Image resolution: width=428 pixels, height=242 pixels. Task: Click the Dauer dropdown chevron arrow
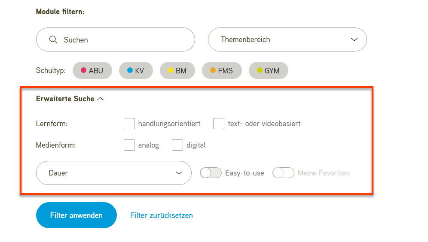click(179, 173)
